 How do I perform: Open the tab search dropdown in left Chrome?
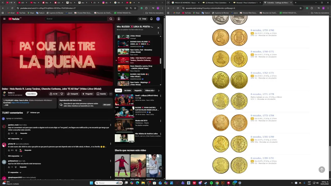(x=3, y=3)
